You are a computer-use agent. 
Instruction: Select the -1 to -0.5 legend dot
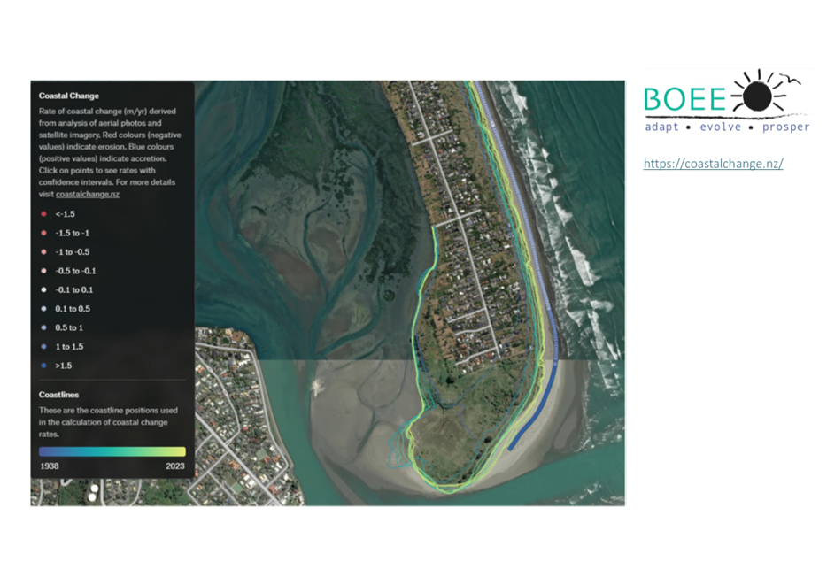coord(43,252)
